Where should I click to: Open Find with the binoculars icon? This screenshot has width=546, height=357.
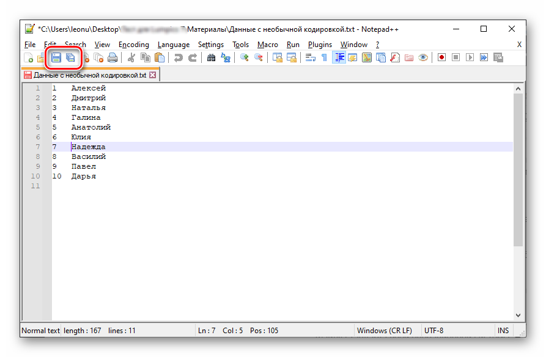pos(211,57)
